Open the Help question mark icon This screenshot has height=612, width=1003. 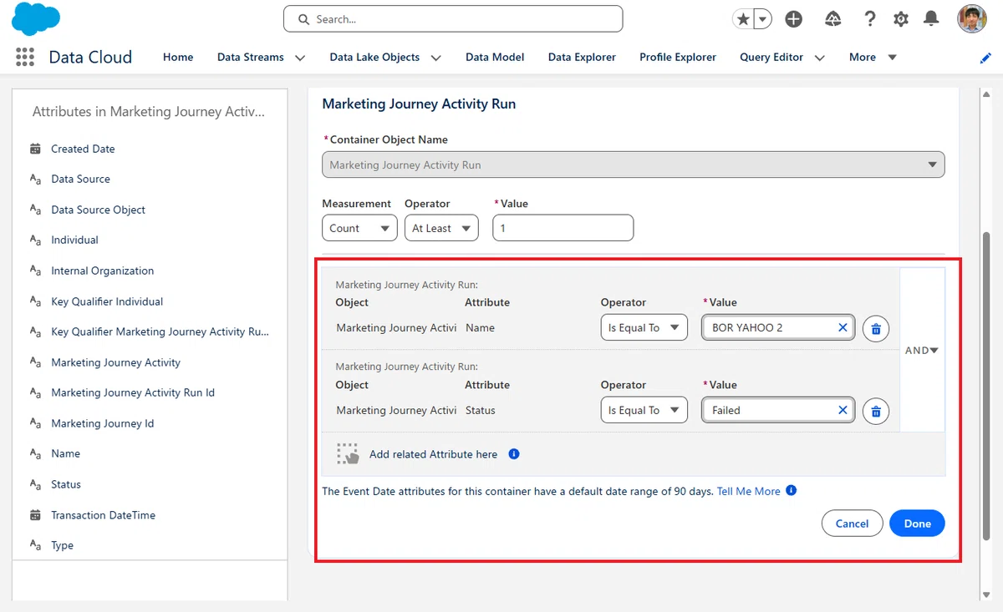tap(870, 19)
